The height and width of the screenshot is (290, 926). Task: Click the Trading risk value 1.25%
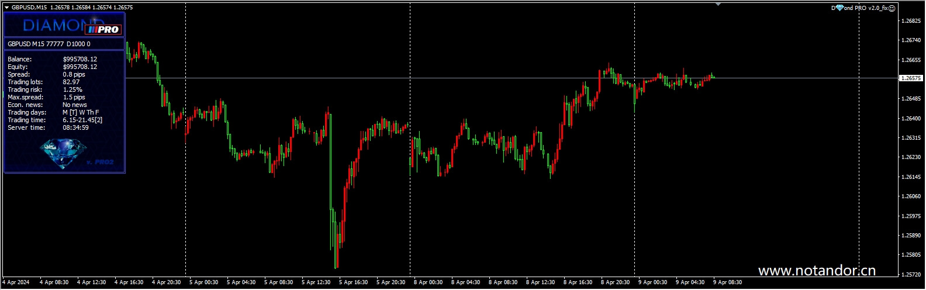pyautogui.click(x=72, y=89)
